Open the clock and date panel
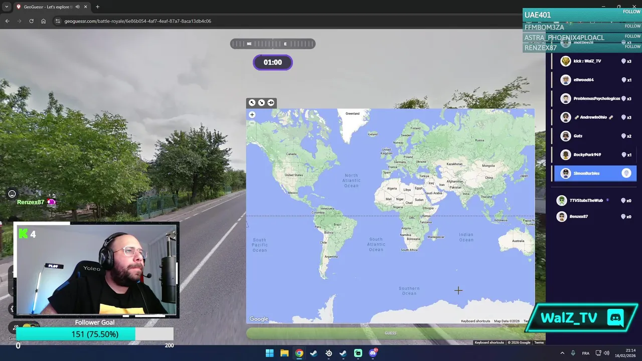642x361 pixels. point(626,353)
